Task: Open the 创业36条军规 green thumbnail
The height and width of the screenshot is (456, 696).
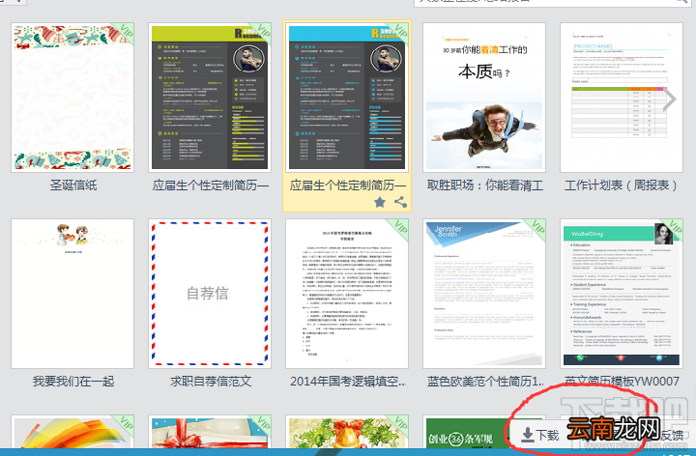Action: point(466,432)
